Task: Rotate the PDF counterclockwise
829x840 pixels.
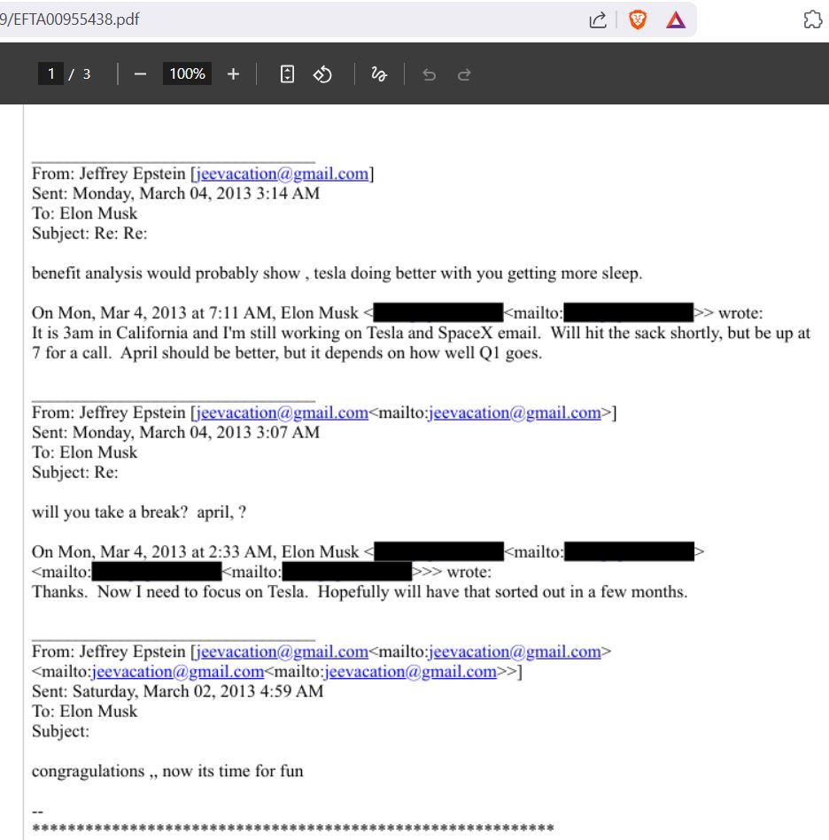Action: (322, 74)
